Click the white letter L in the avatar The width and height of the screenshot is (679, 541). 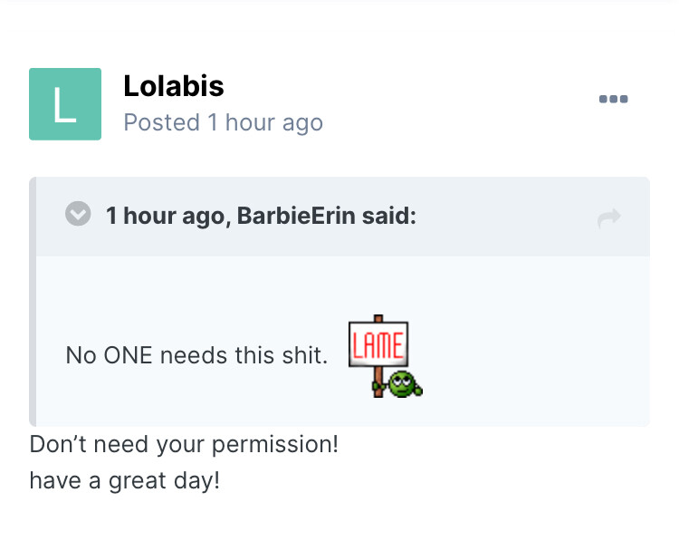click(64, 105)
